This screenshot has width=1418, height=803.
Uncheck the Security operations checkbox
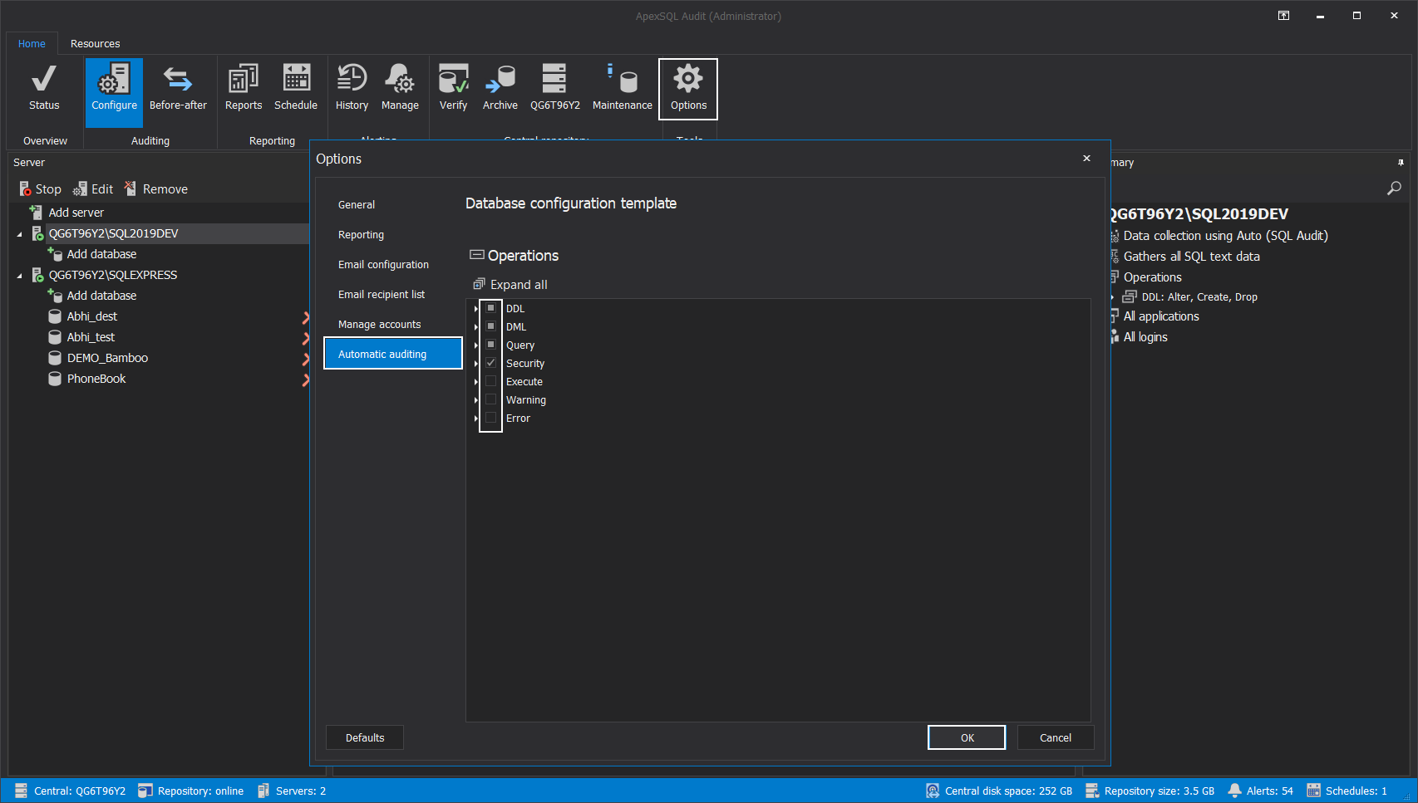[491, 363]
